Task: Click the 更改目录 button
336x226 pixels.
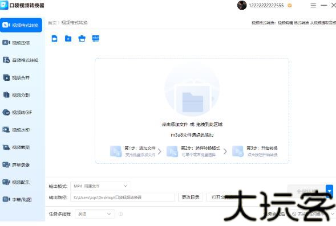Action: click(x=191, y=198)
